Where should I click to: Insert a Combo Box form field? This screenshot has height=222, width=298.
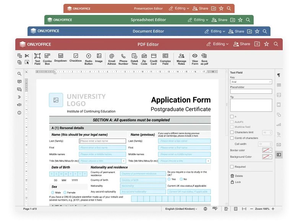(x=47, y=59)
